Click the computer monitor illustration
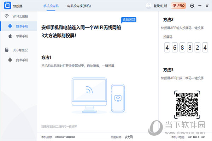Image resolution: width=212 pixels, height=141 pixels. pyautogui.click(x=89, y=95)
